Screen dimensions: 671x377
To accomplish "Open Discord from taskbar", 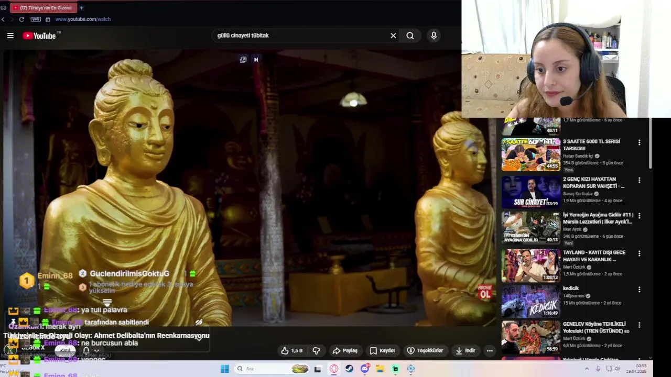I will pos(365,369).
